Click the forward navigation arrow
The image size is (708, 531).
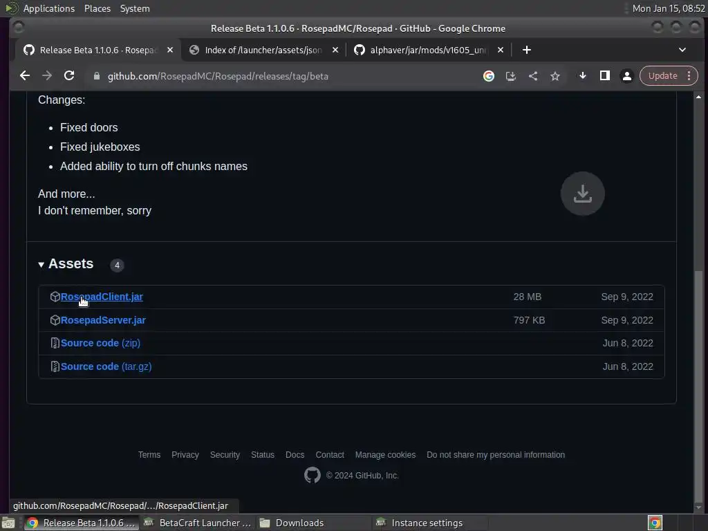pyautogui.click(x=47, y=76)
